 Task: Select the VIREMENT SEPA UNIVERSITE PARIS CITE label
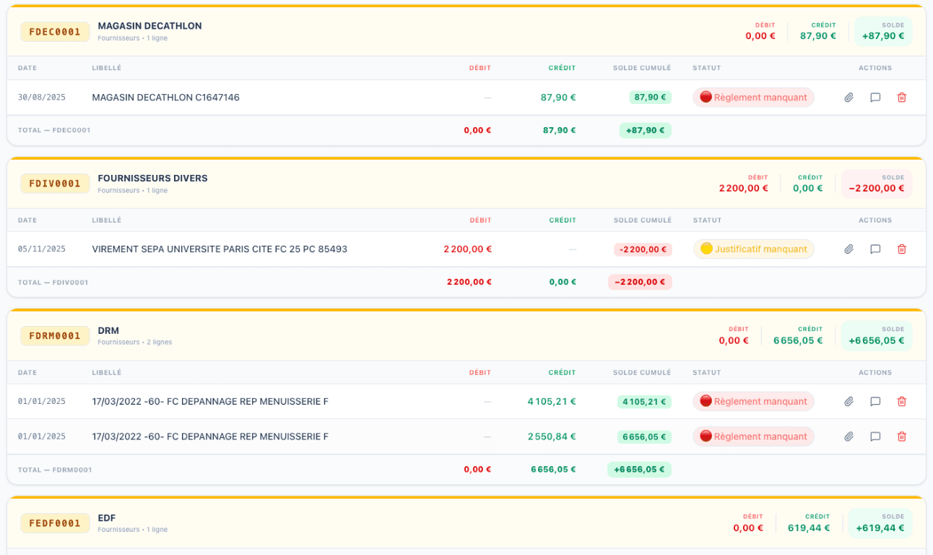(220, 249)
